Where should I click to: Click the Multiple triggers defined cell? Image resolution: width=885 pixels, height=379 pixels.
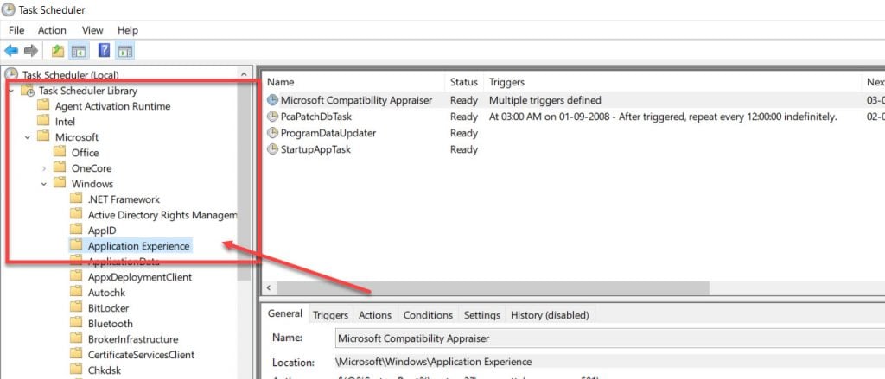tap(544, 100)
